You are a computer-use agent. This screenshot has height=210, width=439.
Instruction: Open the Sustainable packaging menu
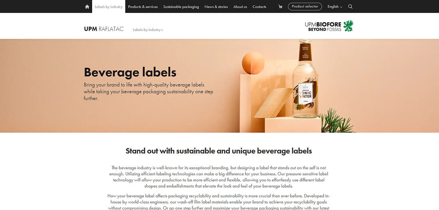pos(181,7)
